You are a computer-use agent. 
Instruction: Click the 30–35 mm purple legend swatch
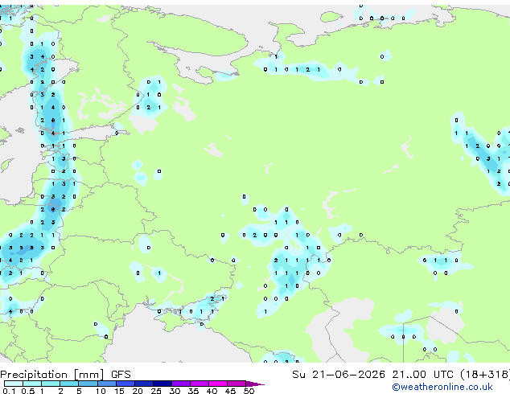(x=181, y=384)
